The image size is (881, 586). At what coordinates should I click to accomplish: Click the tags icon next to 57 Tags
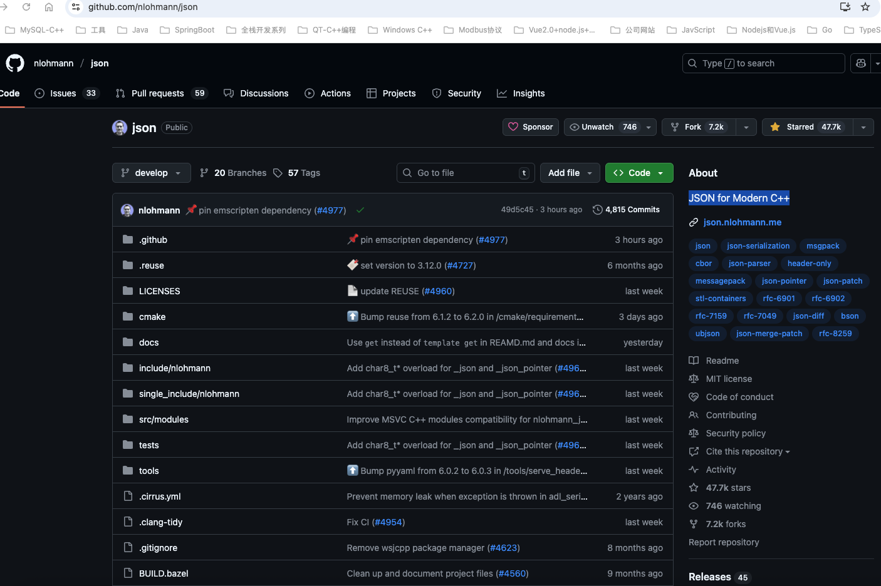[x=278, y=173]
